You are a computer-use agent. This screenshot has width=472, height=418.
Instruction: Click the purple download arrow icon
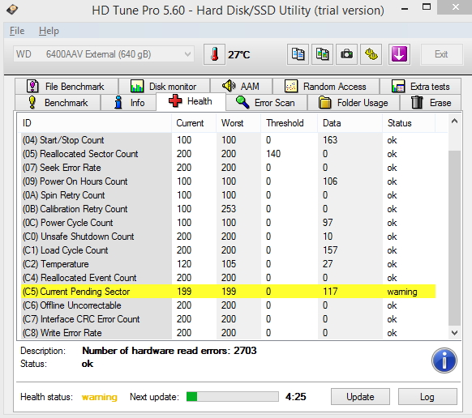(x=399, y=54)
